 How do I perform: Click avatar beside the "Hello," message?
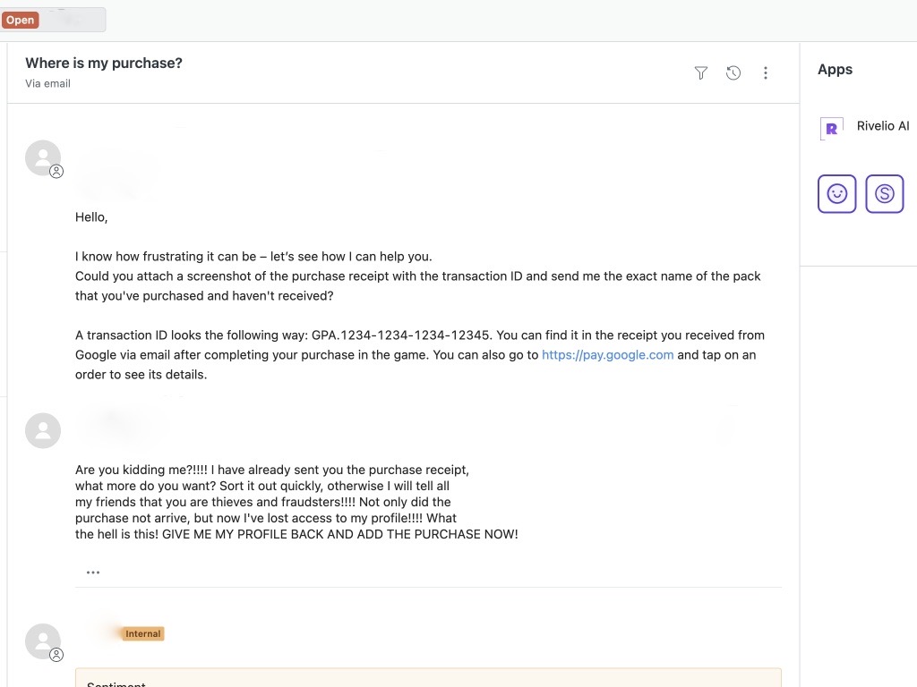43,158
